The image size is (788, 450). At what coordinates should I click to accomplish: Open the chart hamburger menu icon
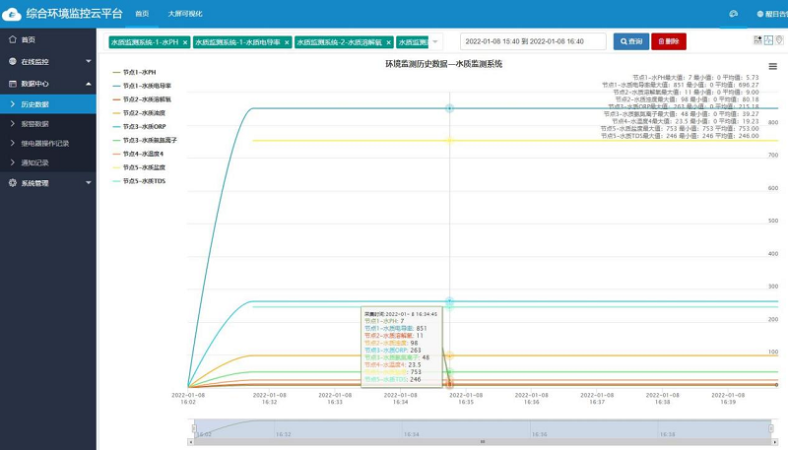(x=772, y=66)
